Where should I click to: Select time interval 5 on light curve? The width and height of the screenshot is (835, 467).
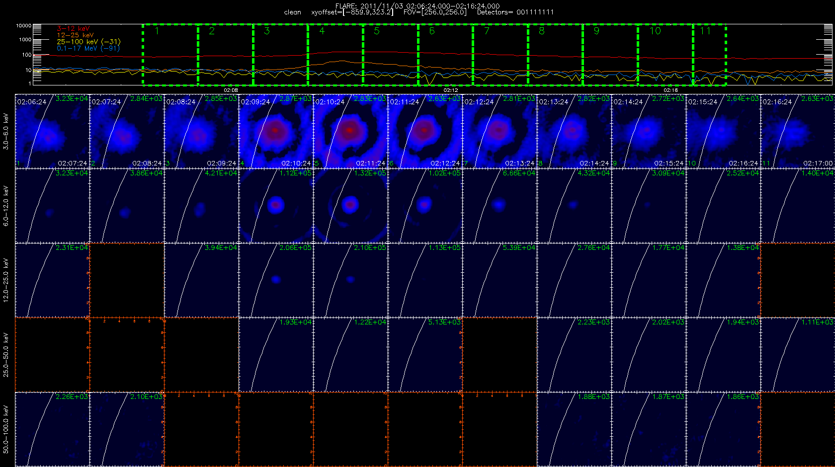click(391, 55)
